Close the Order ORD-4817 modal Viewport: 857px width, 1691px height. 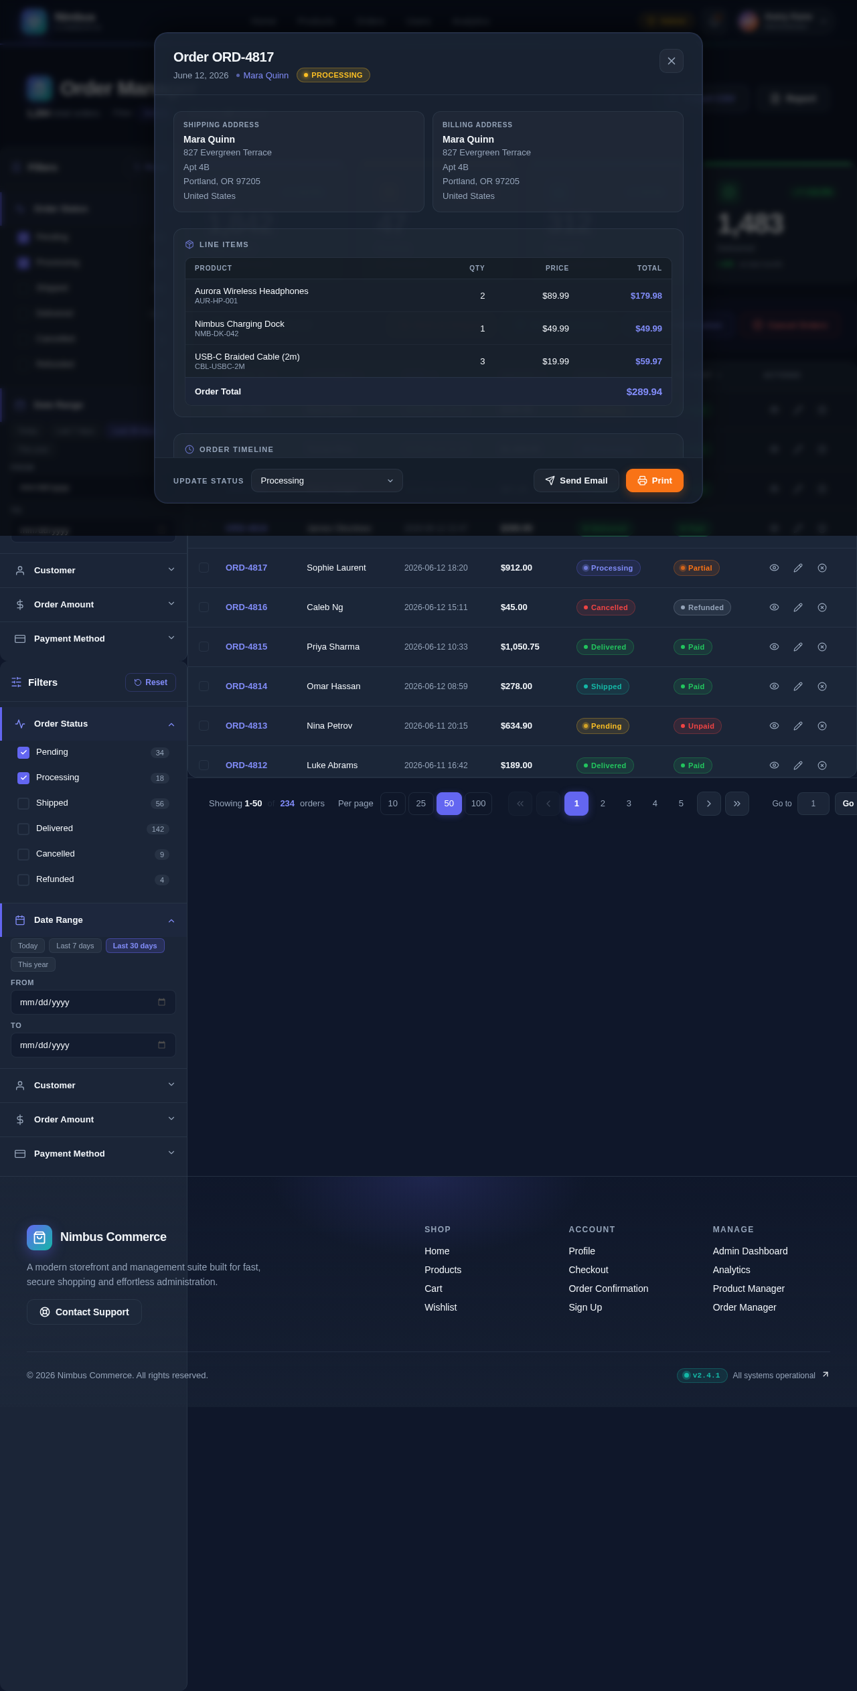pos(672,61)
